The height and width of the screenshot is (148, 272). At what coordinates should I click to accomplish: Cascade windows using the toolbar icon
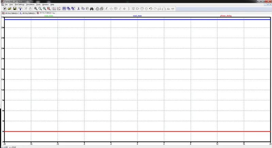click(69, 9)
